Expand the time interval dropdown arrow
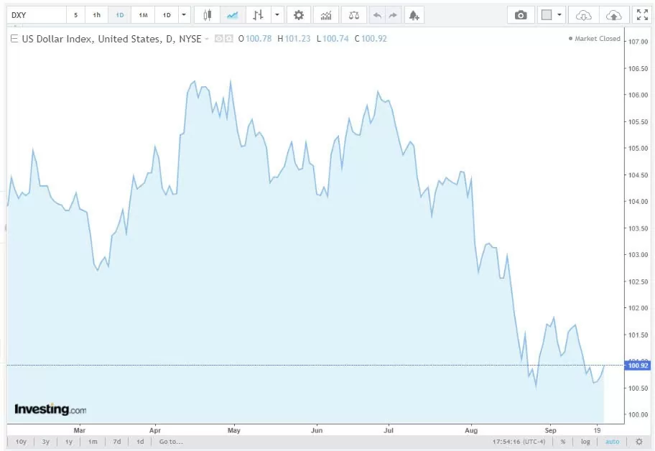 pyautogui.click(x=185, y=15)
